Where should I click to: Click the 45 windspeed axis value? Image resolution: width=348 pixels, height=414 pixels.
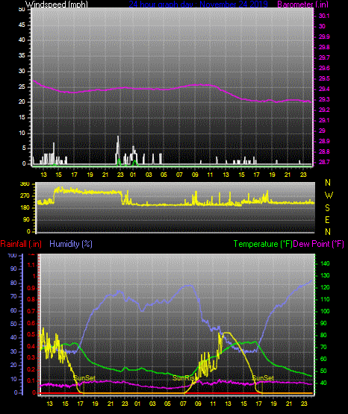pos(22,25)
